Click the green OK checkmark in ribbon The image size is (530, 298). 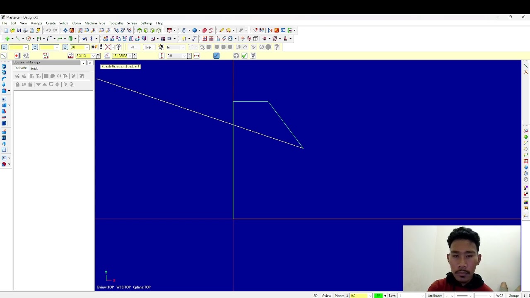coord(245,56)
